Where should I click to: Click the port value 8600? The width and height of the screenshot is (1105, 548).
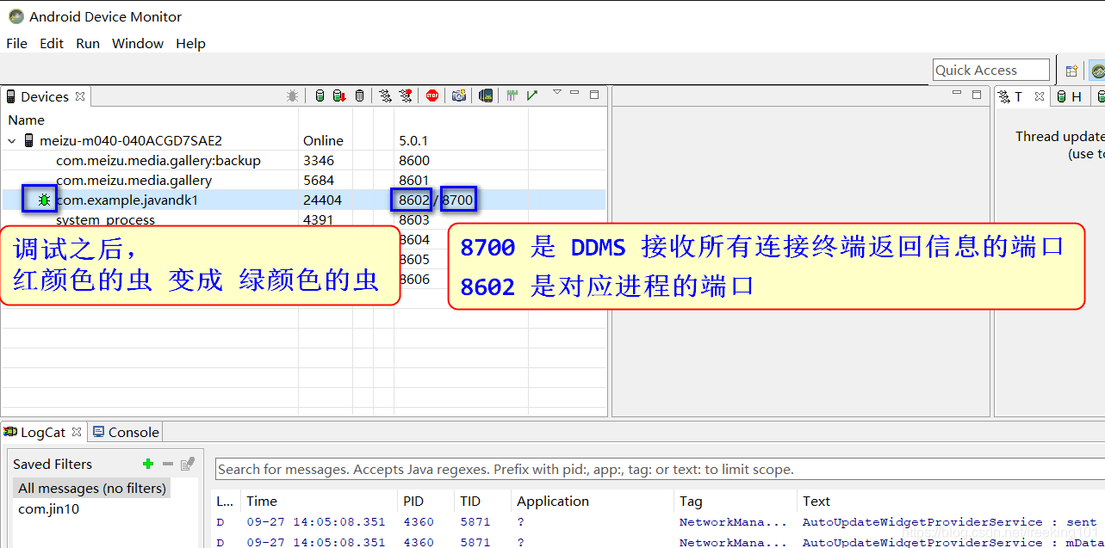(x=414, y=160)
